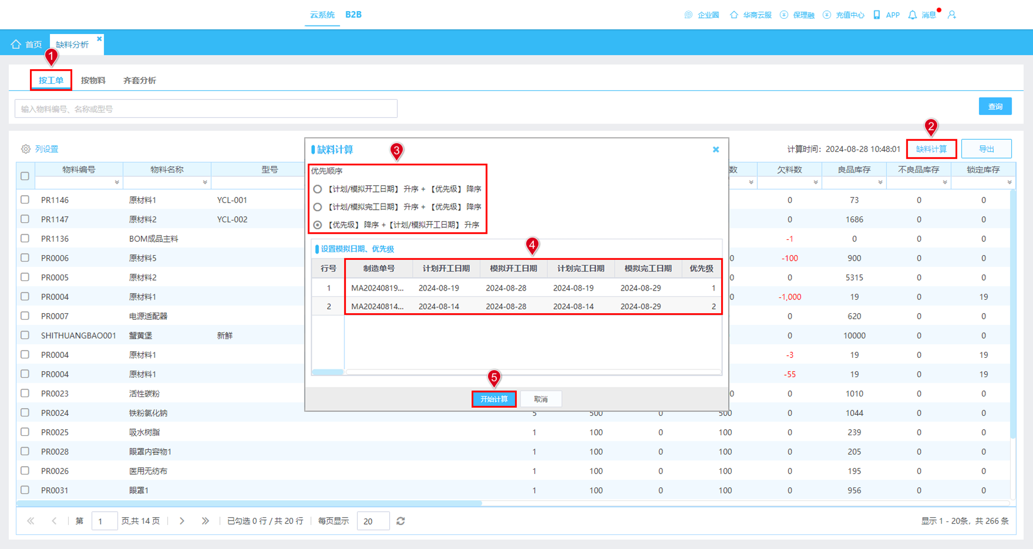
Task: Check the row PR1146 checkbox
Action: (25, 200)
